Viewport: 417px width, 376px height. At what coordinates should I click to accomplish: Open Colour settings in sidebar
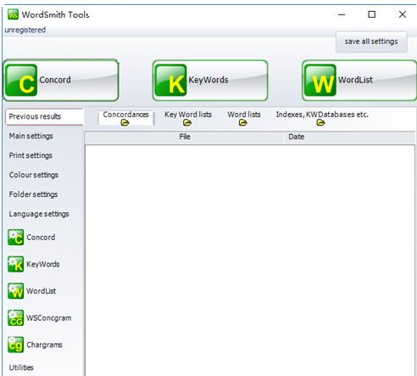(x=34, y=175)
